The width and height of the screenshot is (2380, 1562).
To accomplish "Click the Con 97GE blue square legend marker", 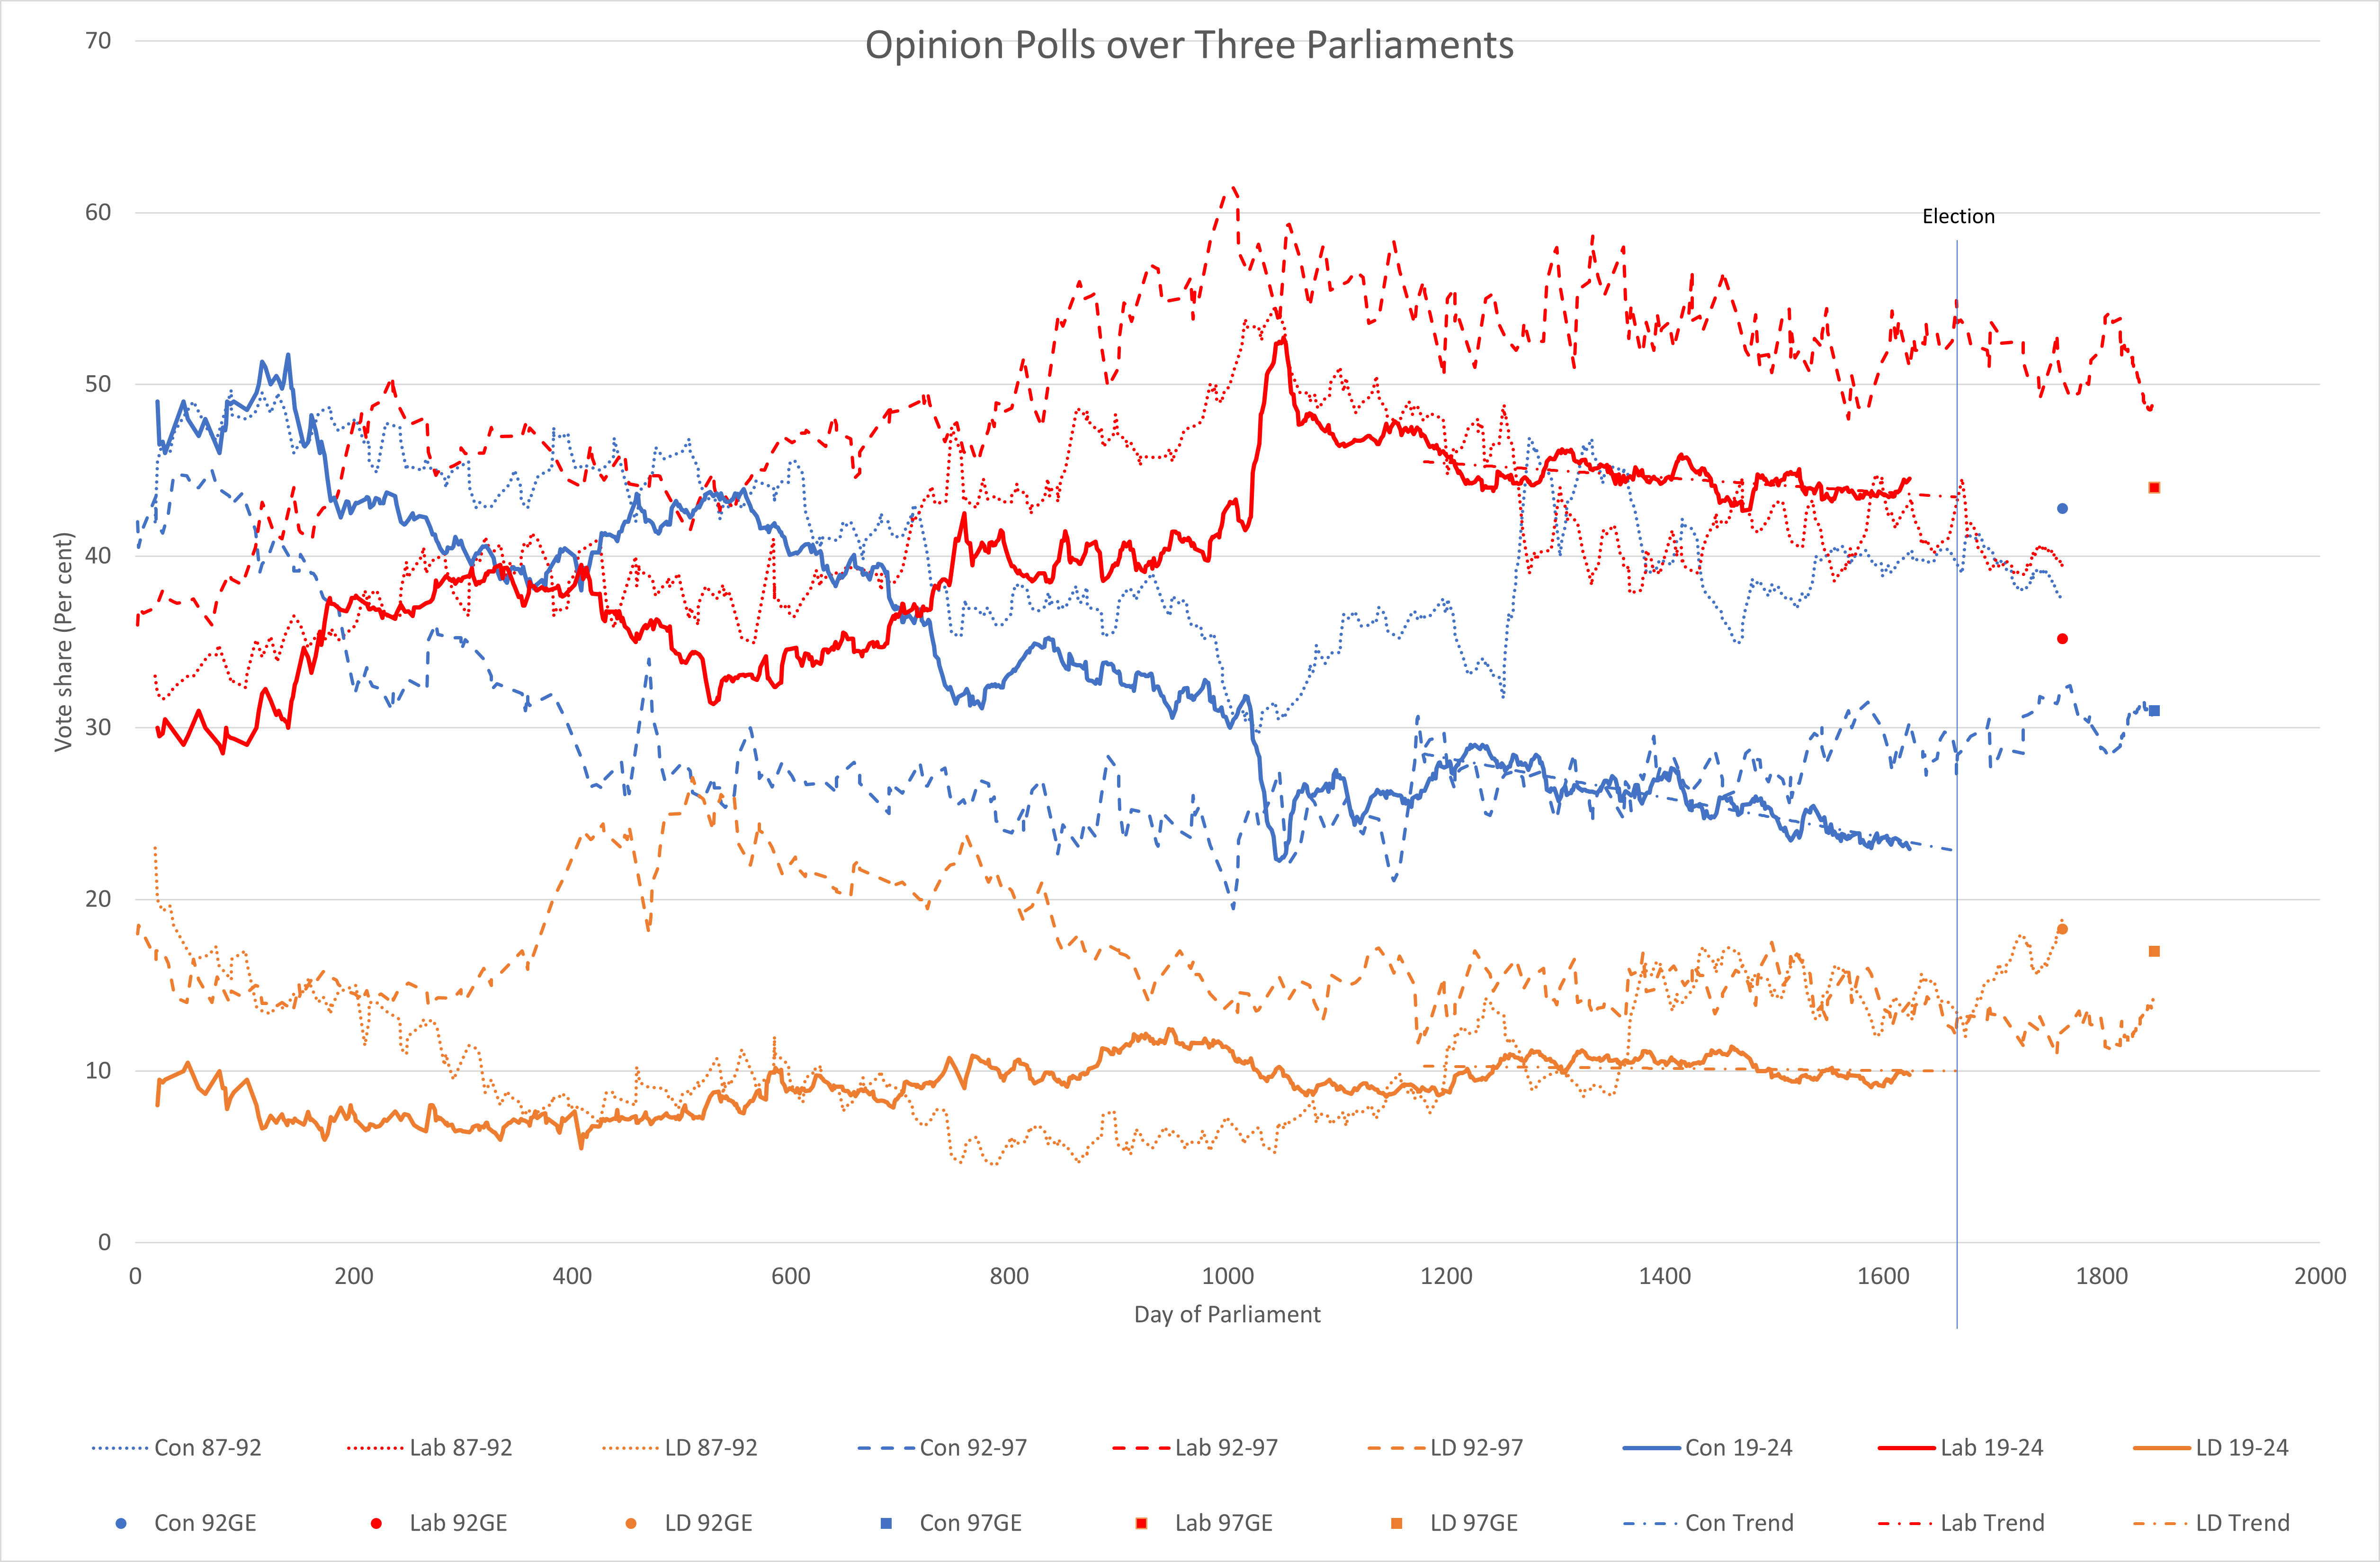I will tap(886, 1524).
